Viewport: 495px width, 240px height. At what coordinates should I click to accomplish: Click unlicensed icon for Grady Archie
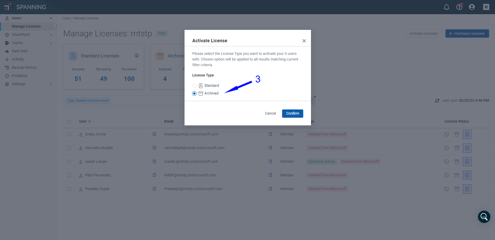[446, 134]
